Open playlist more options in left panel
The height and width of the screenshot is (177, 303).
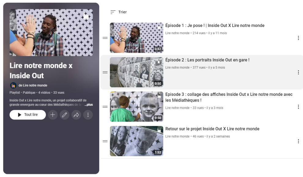tap(88, 115)
